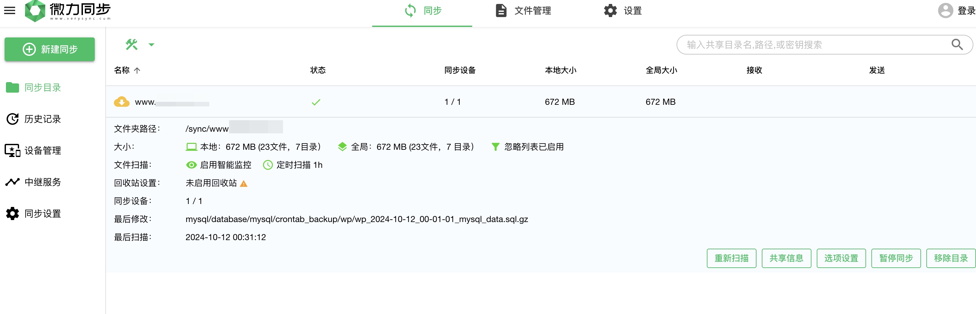Open the hamburger menu
The height and width of the screenshot is (314, 976).
pyautogui.click(x=10, y=11)
